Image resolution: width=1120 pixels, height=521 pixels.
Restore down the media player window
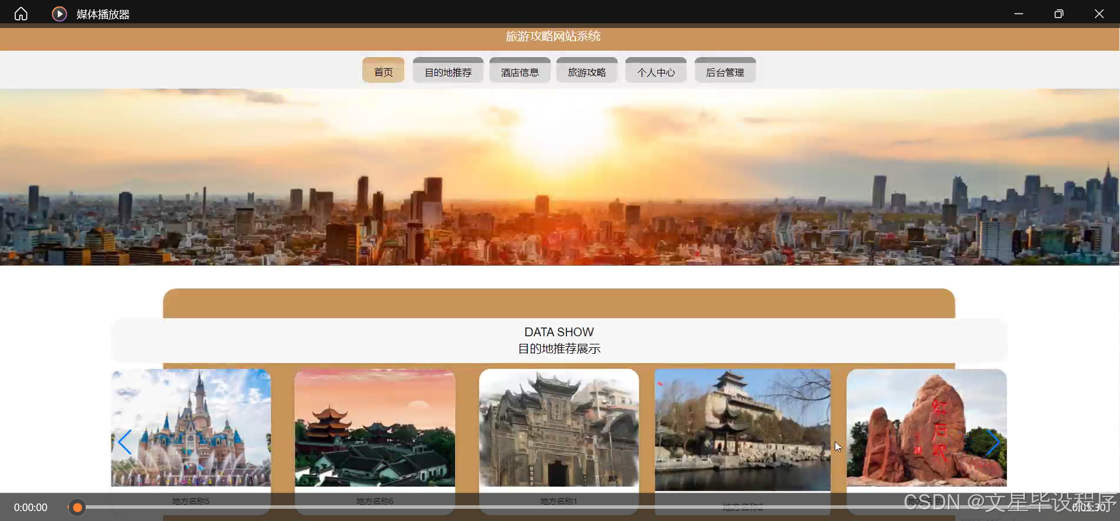tap(1059, 14)
